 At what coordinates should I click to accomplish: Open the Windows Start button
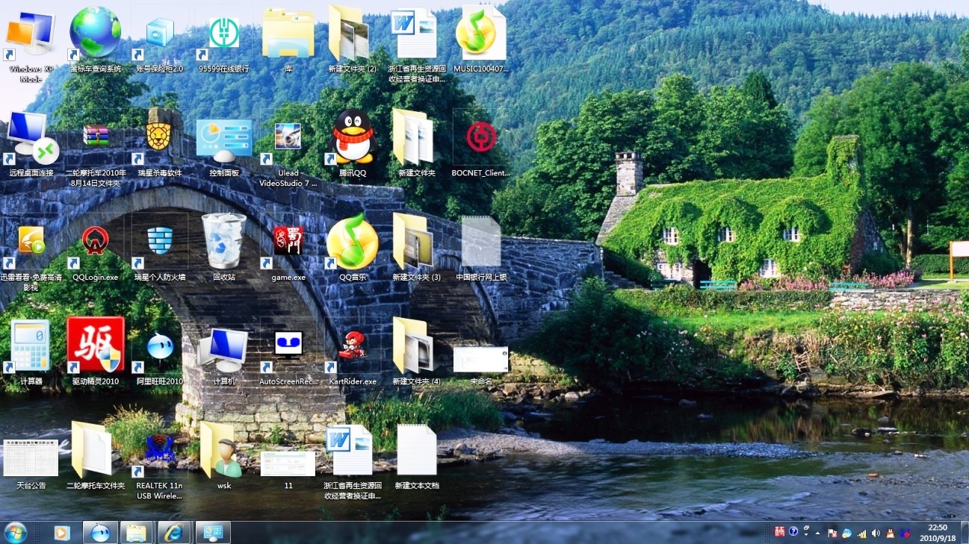(x=15, y=532)
